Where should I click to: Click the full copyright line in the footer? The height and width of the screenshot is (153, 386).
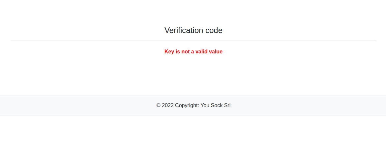click(x=193, y=106)
